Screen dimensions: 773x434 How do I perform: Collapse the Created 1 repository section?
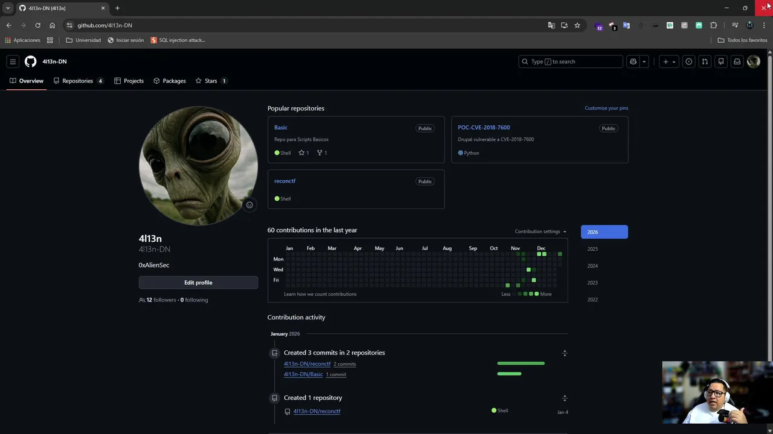point(565,398)
